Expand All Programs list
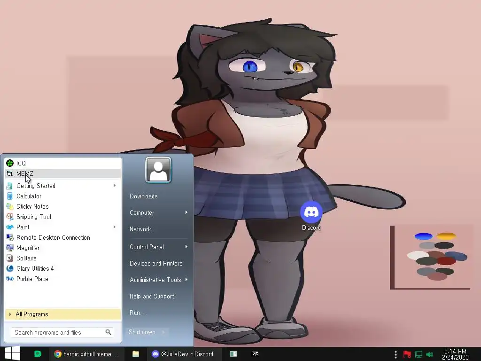This screenshot has width=481, height=361. [63, 314]
